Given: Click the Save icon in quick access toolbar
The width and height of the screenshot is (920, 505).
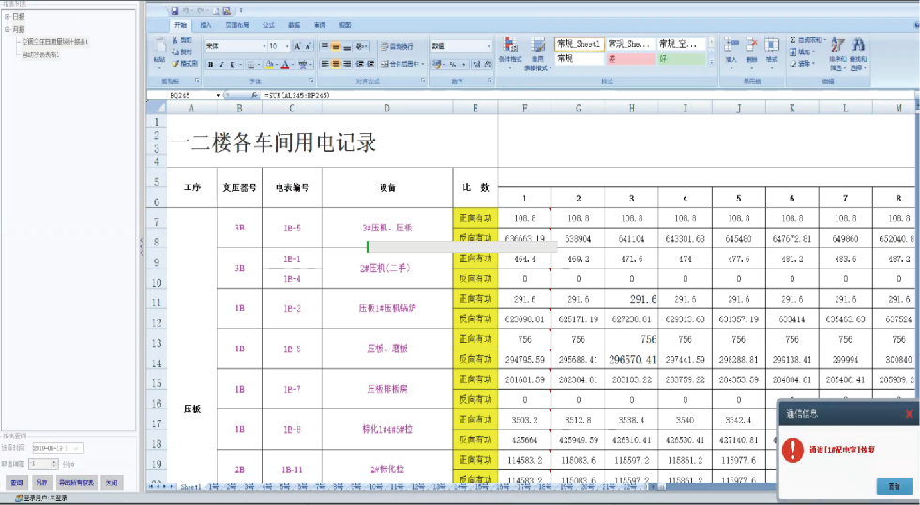Looking at the screenshot, I should coord(174,11).
